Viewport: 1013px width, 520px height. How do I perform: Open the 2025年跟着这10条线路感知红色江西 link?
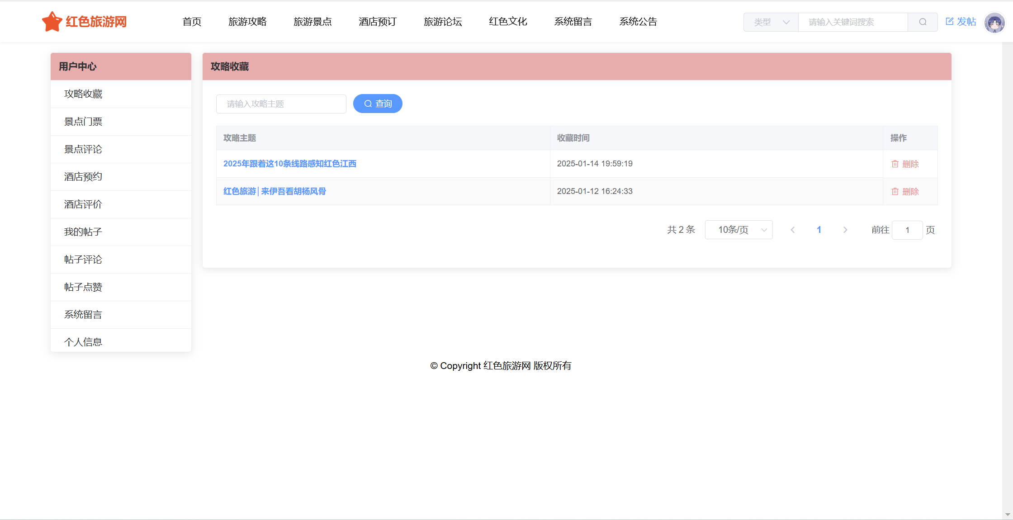click(x=290, y=164)
